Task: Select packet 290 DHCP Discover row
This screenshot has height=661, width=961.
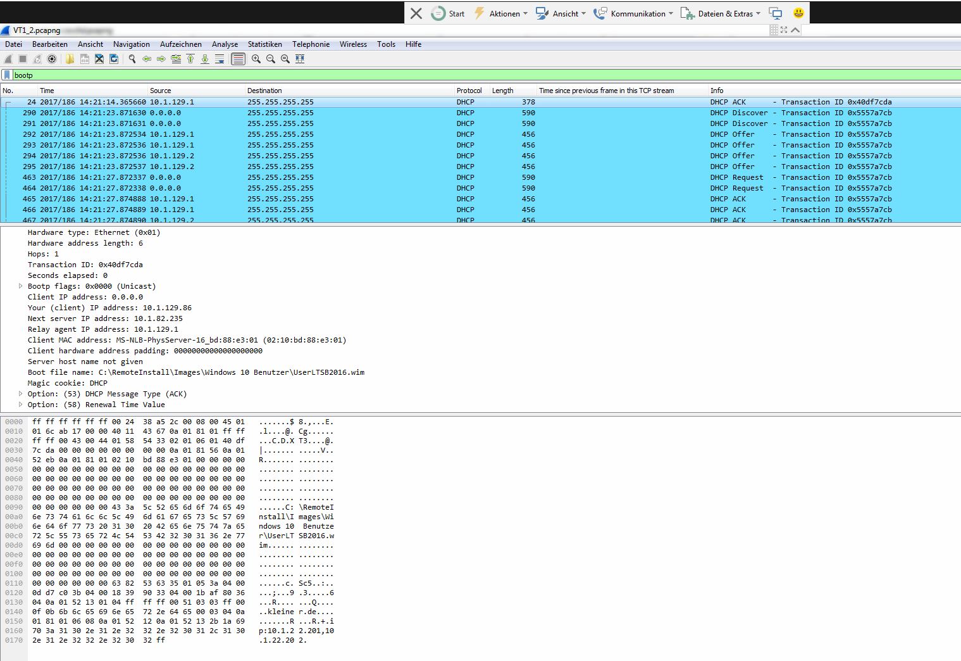Action: [x=480, y=113]
